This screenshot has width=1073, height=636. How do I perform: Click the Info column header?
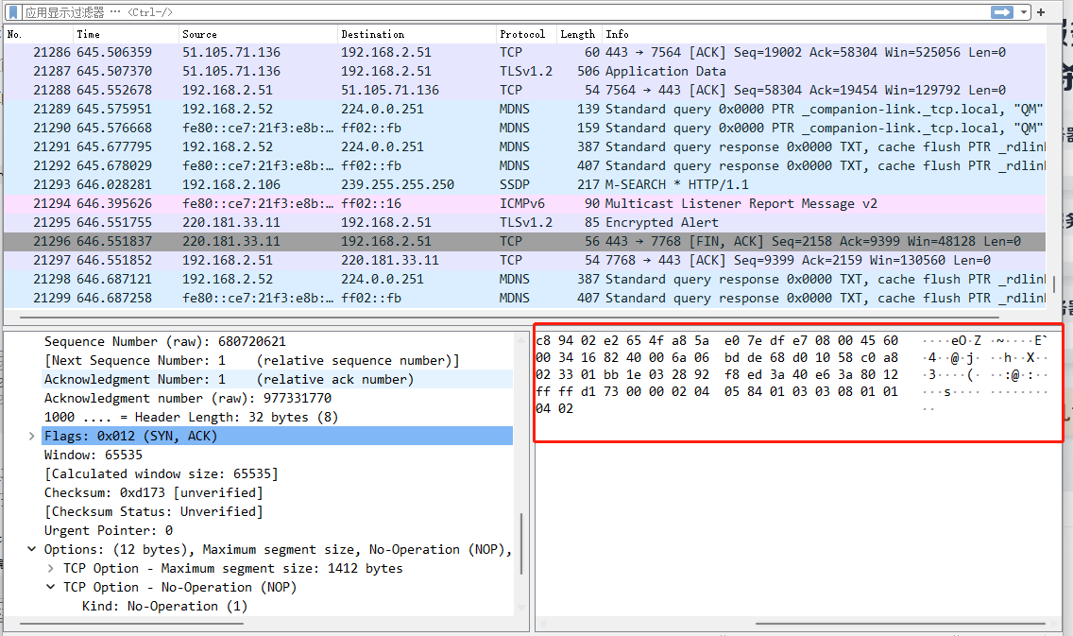[x=824, y=34]
